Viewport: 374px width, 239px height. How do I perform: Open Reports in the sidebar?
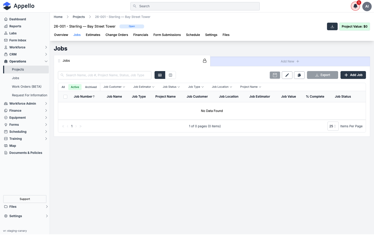[15, 26]
